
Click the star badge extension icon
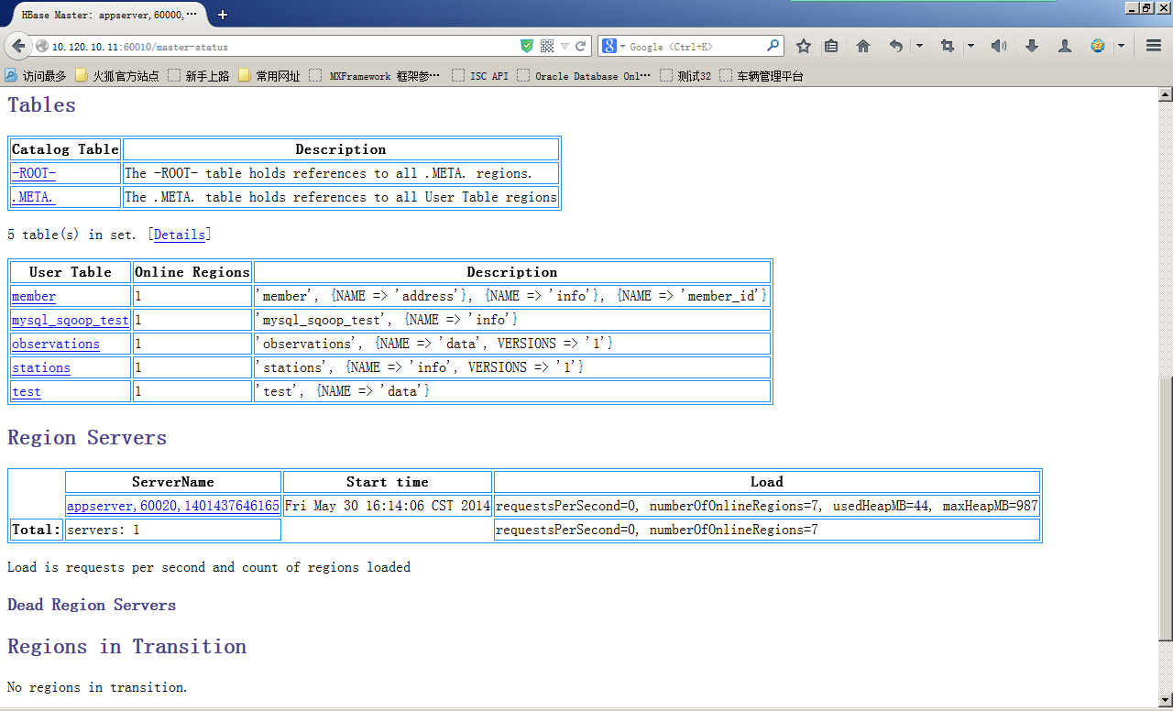tap(1098, 46)
